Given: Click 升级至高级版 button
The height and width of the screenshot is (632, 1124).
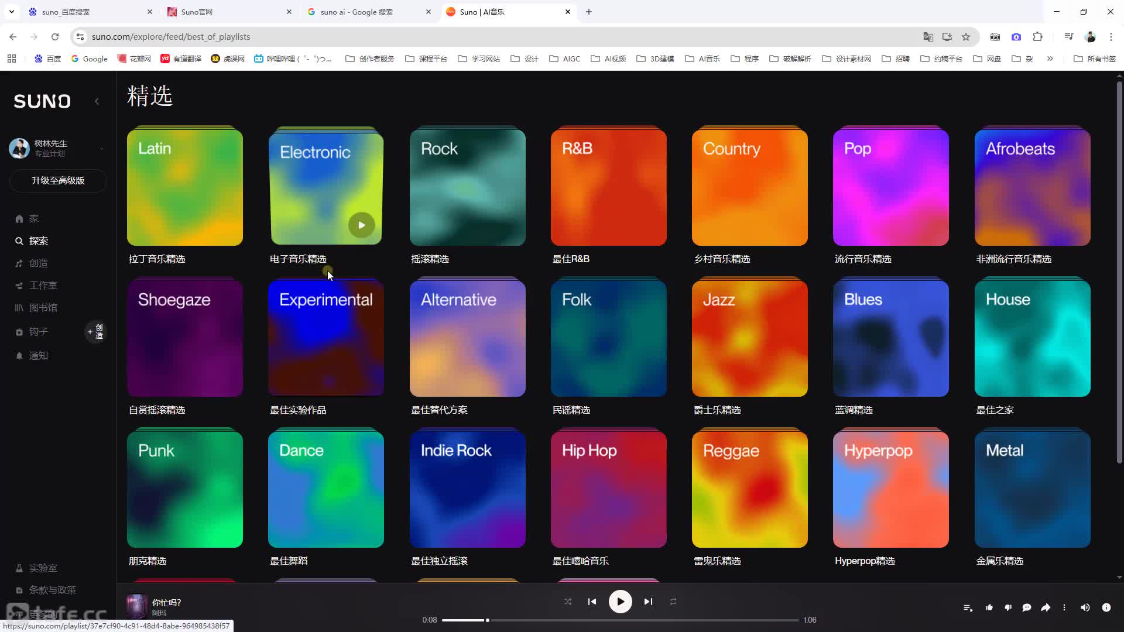Looking at the screenshot, I should (58, 181).
